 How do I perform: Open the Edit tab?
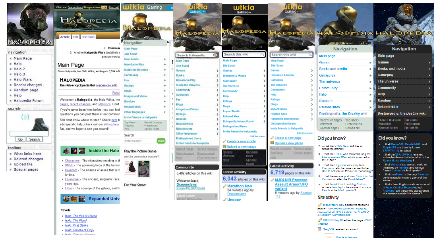point(75,37)
